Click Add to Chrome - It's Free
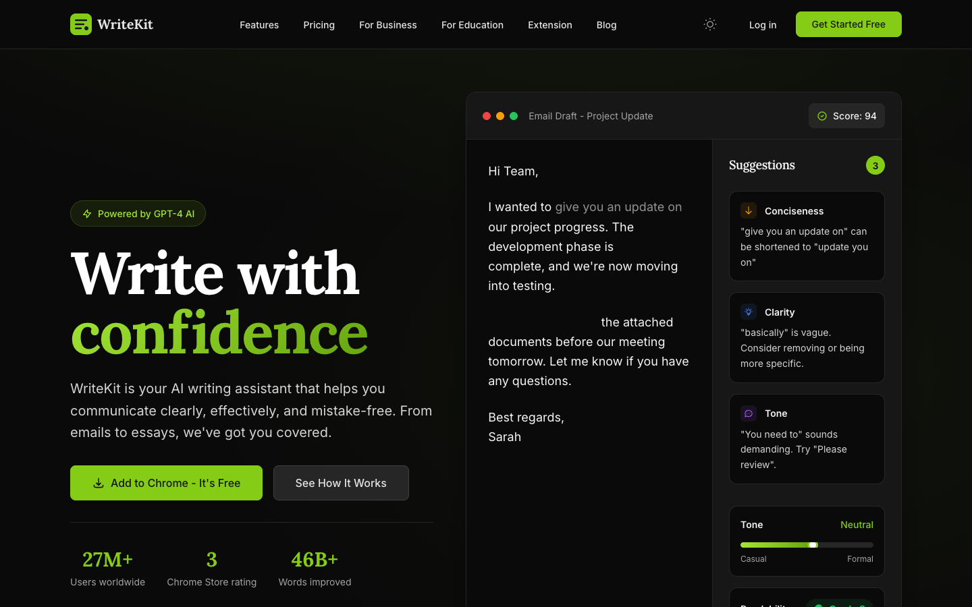The height and width of the screenshot is (607, 972). 166,483
